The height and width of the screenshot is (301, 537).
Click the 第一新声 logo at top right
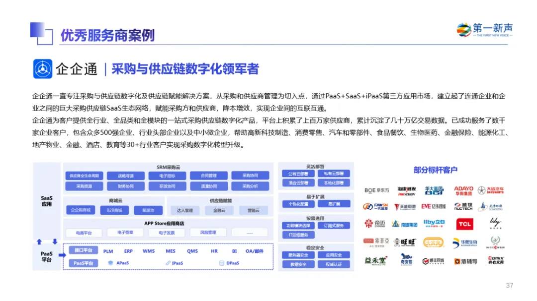coord(485,30)
